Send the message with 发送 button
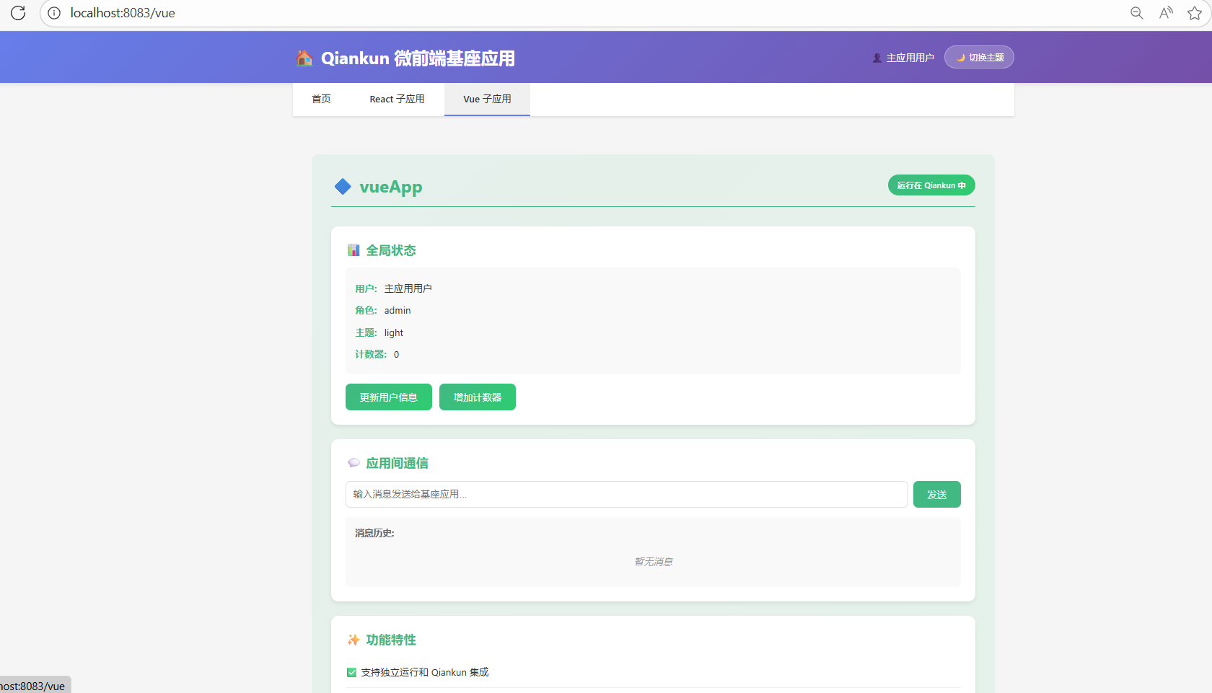 [937, 495]
